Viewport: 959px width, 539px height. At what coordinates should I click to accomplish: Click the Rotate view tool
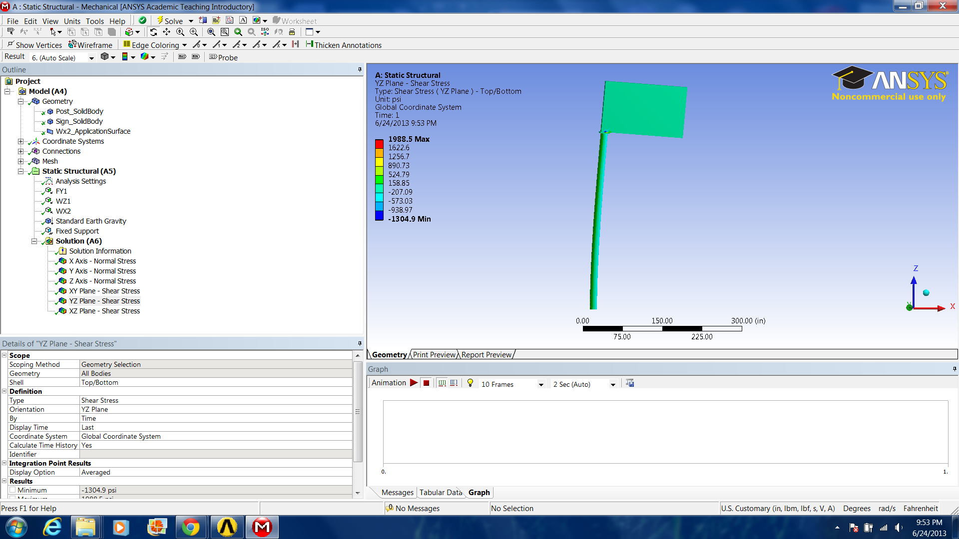(x=153, y=32)
